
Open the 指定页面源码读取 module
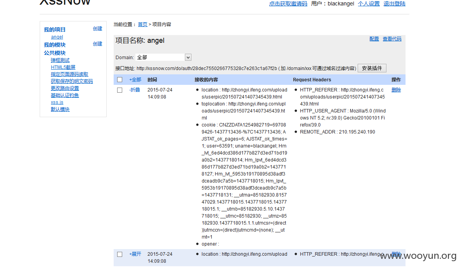pos(70,74)
